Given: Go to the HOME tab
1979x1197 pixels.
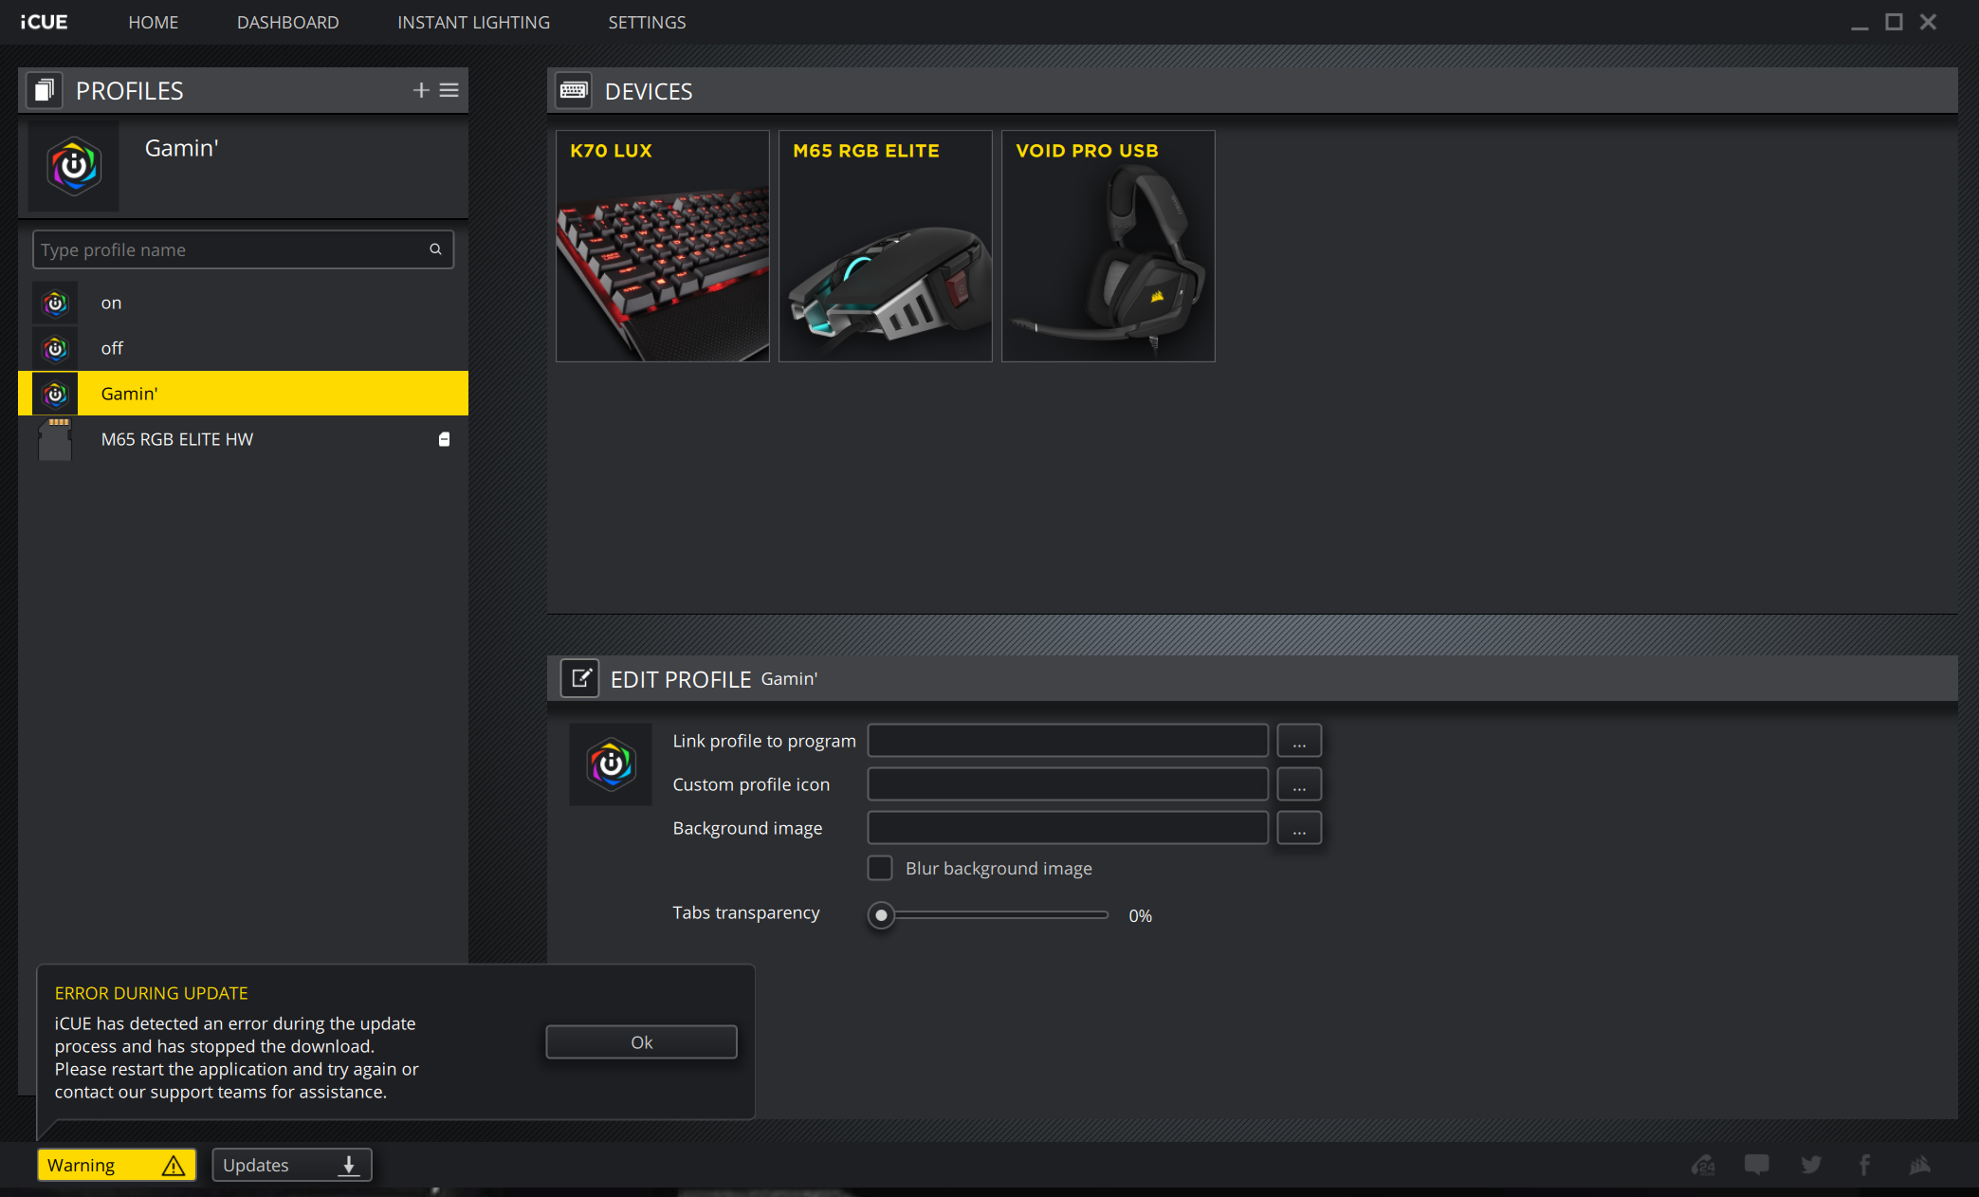Looking at the screenshot, I should 154,22.
